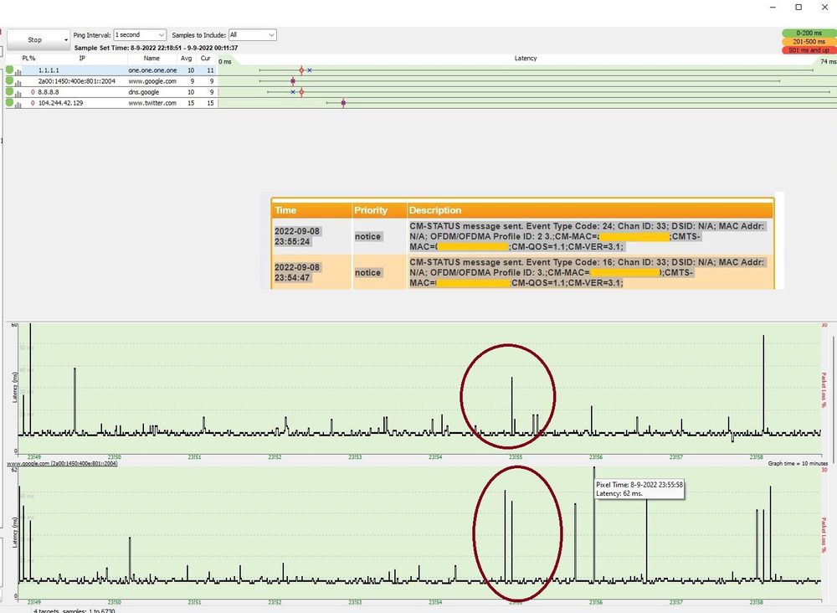The height and width of the screenshot is (613, 837).
Task: Click the Description header in event log
Action: click(435, 210)
